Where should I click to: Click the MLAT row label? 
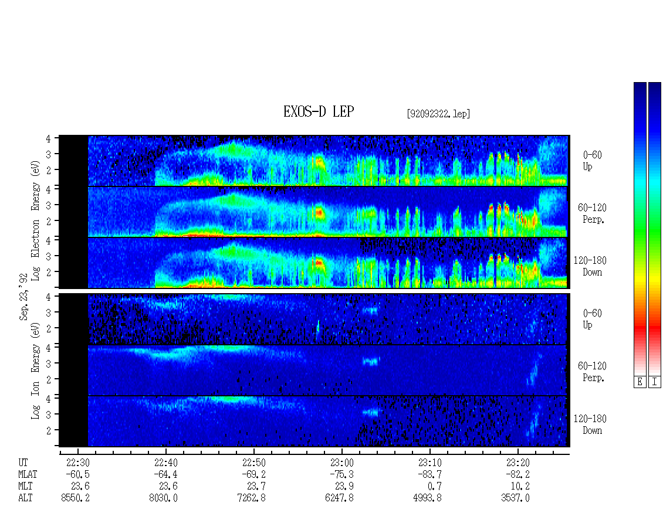click(28, 474)
